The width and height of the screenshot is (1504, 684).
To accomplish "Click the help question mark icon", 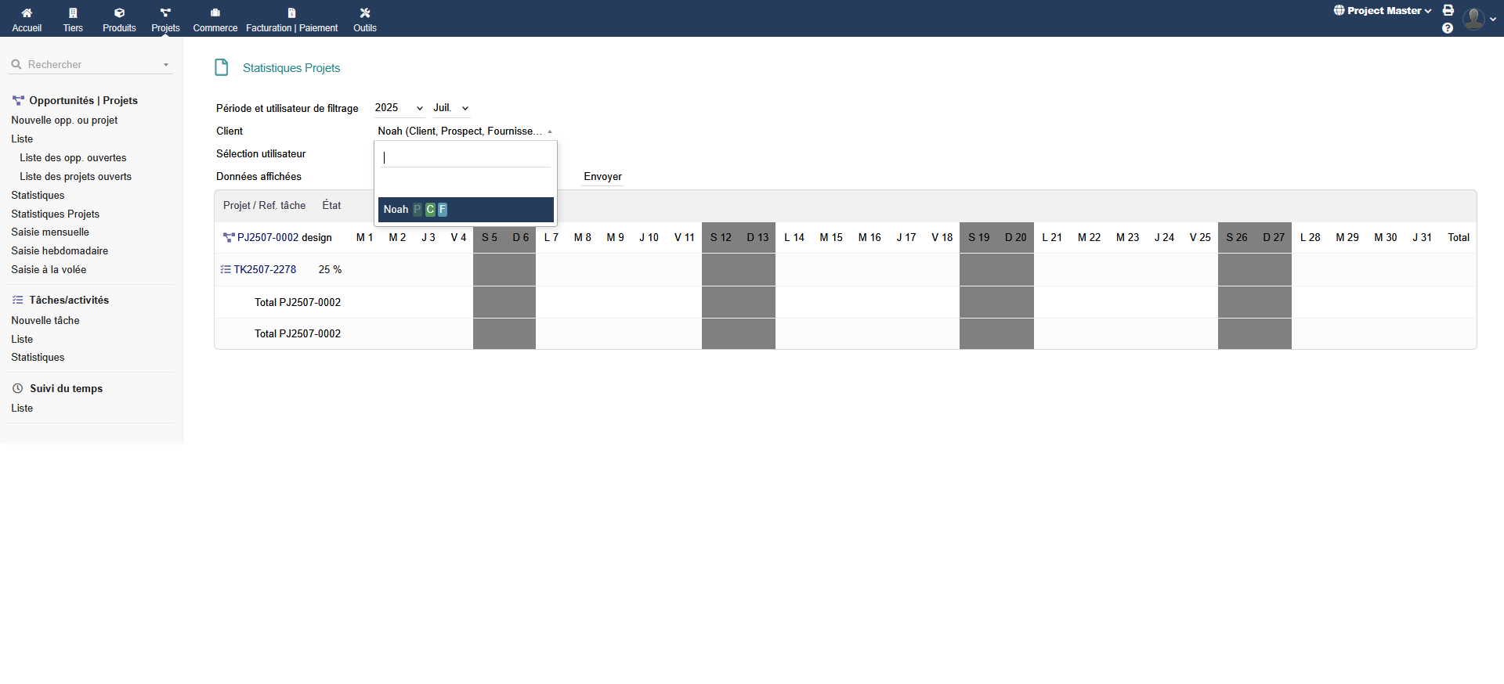I will point(1448,28).
